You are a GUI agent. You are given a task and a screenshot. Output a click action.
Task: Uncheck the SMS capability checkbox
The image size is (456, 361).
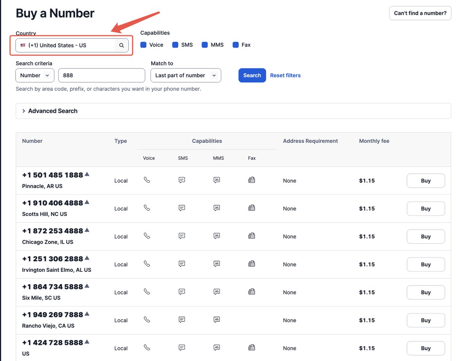point(175,45)
